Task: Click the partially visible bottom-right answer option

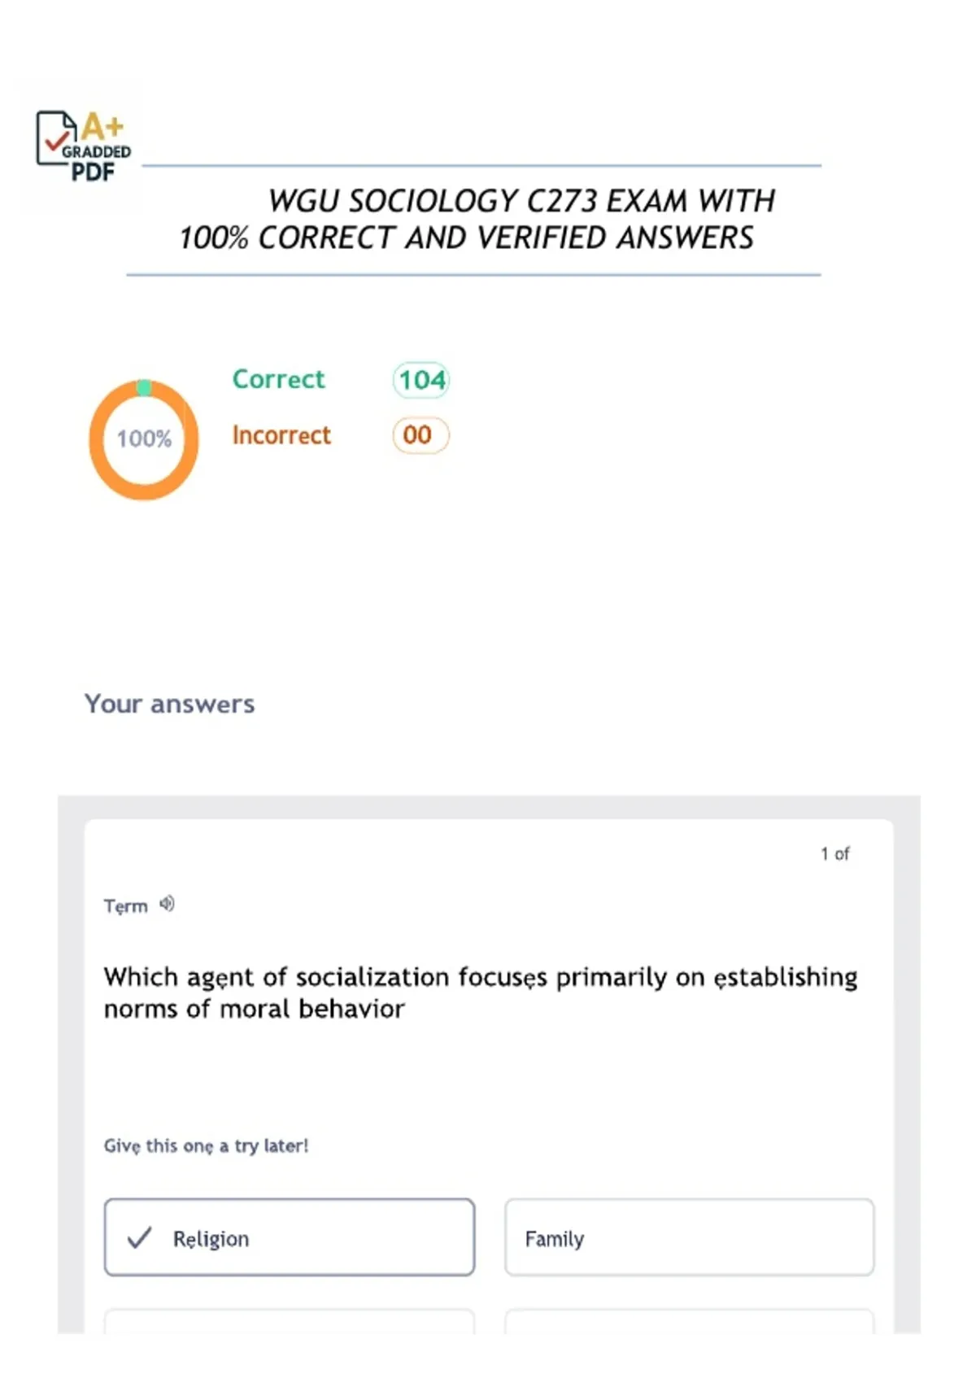Action: pyautogui.click(x=690, y=1321)
